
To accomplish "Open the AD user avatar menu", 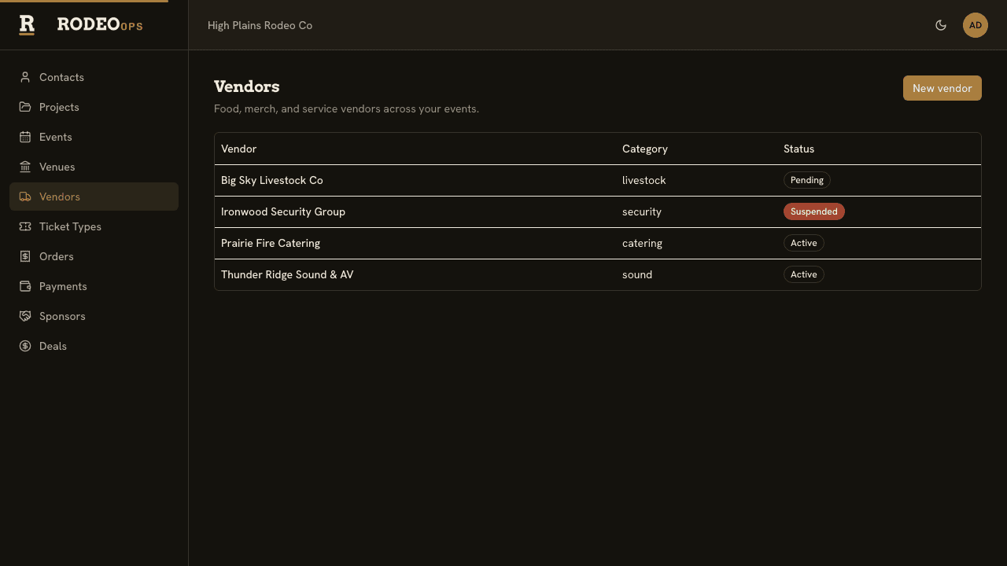I will pyautogui.click(x=976, y=25).
